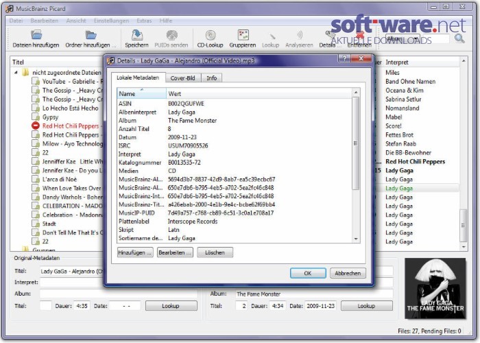Viewport: 480px width, 343px height.
Task: Open the Bearbeiten menu
Action: coord(45,21)
